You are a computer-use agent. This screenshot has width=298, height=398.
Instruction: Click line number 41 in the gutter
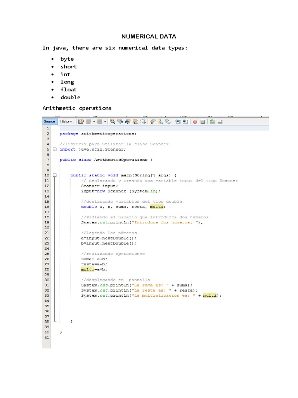click(47, 337)
